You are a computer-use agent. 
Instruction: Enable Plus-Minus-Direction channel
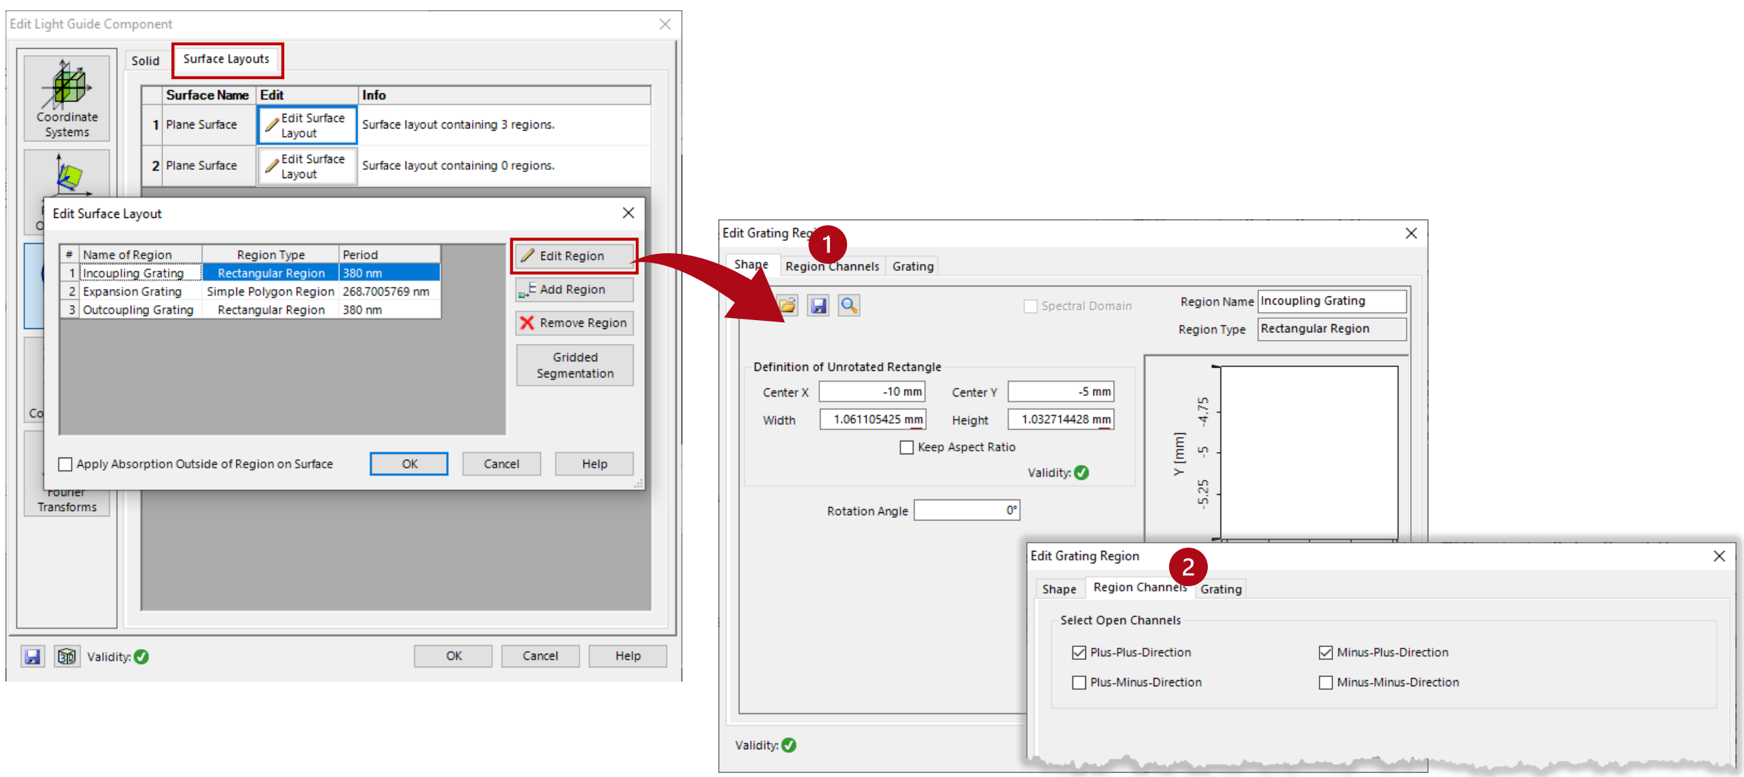[x=1079, y=682]
